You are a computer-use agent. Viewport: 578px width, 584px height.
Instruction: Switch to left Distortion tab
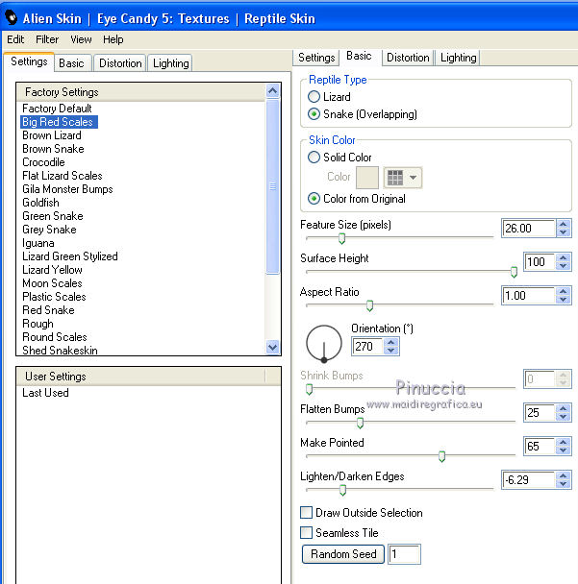coord(120,63)
